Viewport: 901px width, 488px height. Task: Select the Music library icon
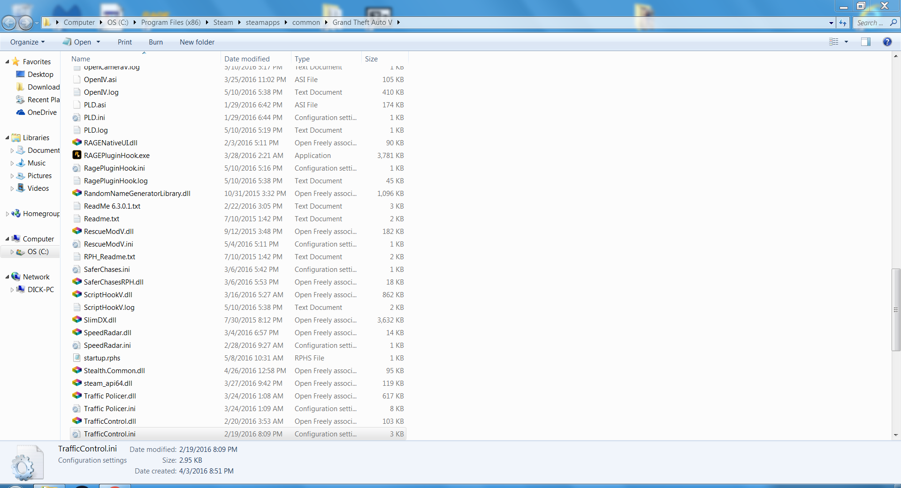[x=20, y=163]
